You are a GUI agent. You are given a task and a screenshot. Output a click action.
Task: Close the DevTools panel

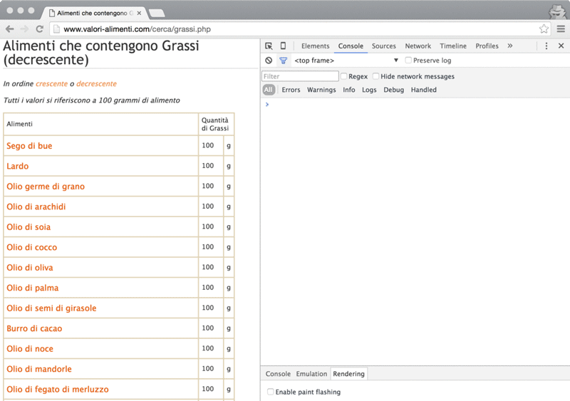pyautogui.click(x=561, y=46)
